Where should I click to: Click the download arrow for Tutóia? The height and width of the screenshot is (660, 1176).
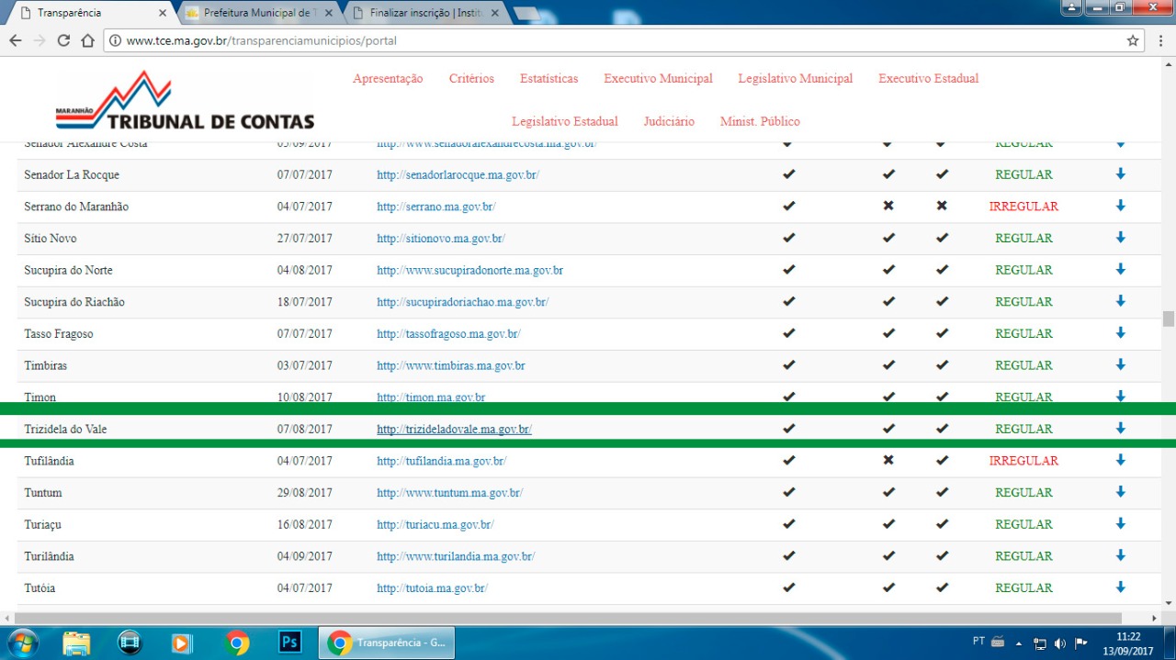1120,587
